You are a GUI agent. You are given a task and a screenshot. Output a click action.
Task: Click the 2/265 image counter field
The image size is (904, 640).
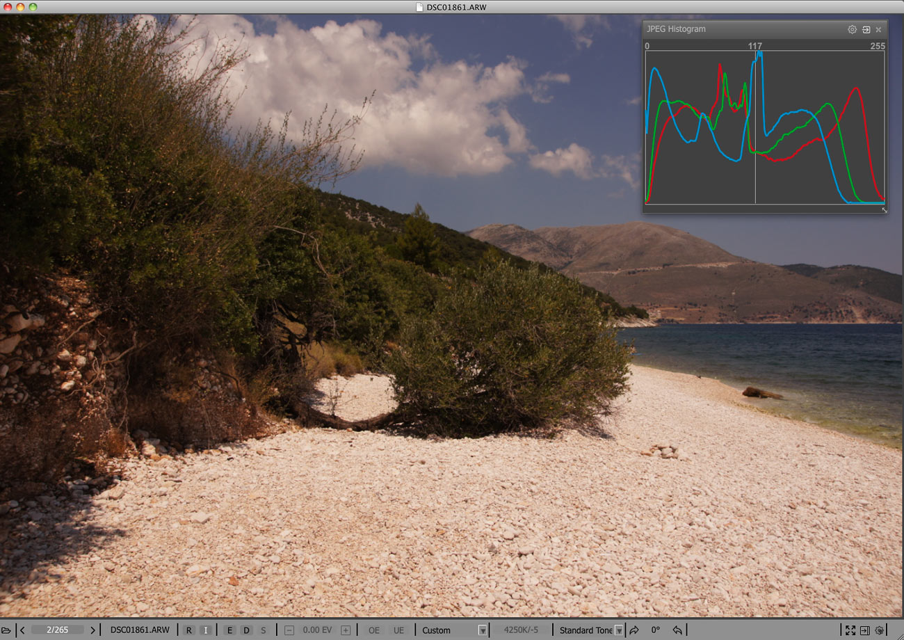(x=57, y=630)
